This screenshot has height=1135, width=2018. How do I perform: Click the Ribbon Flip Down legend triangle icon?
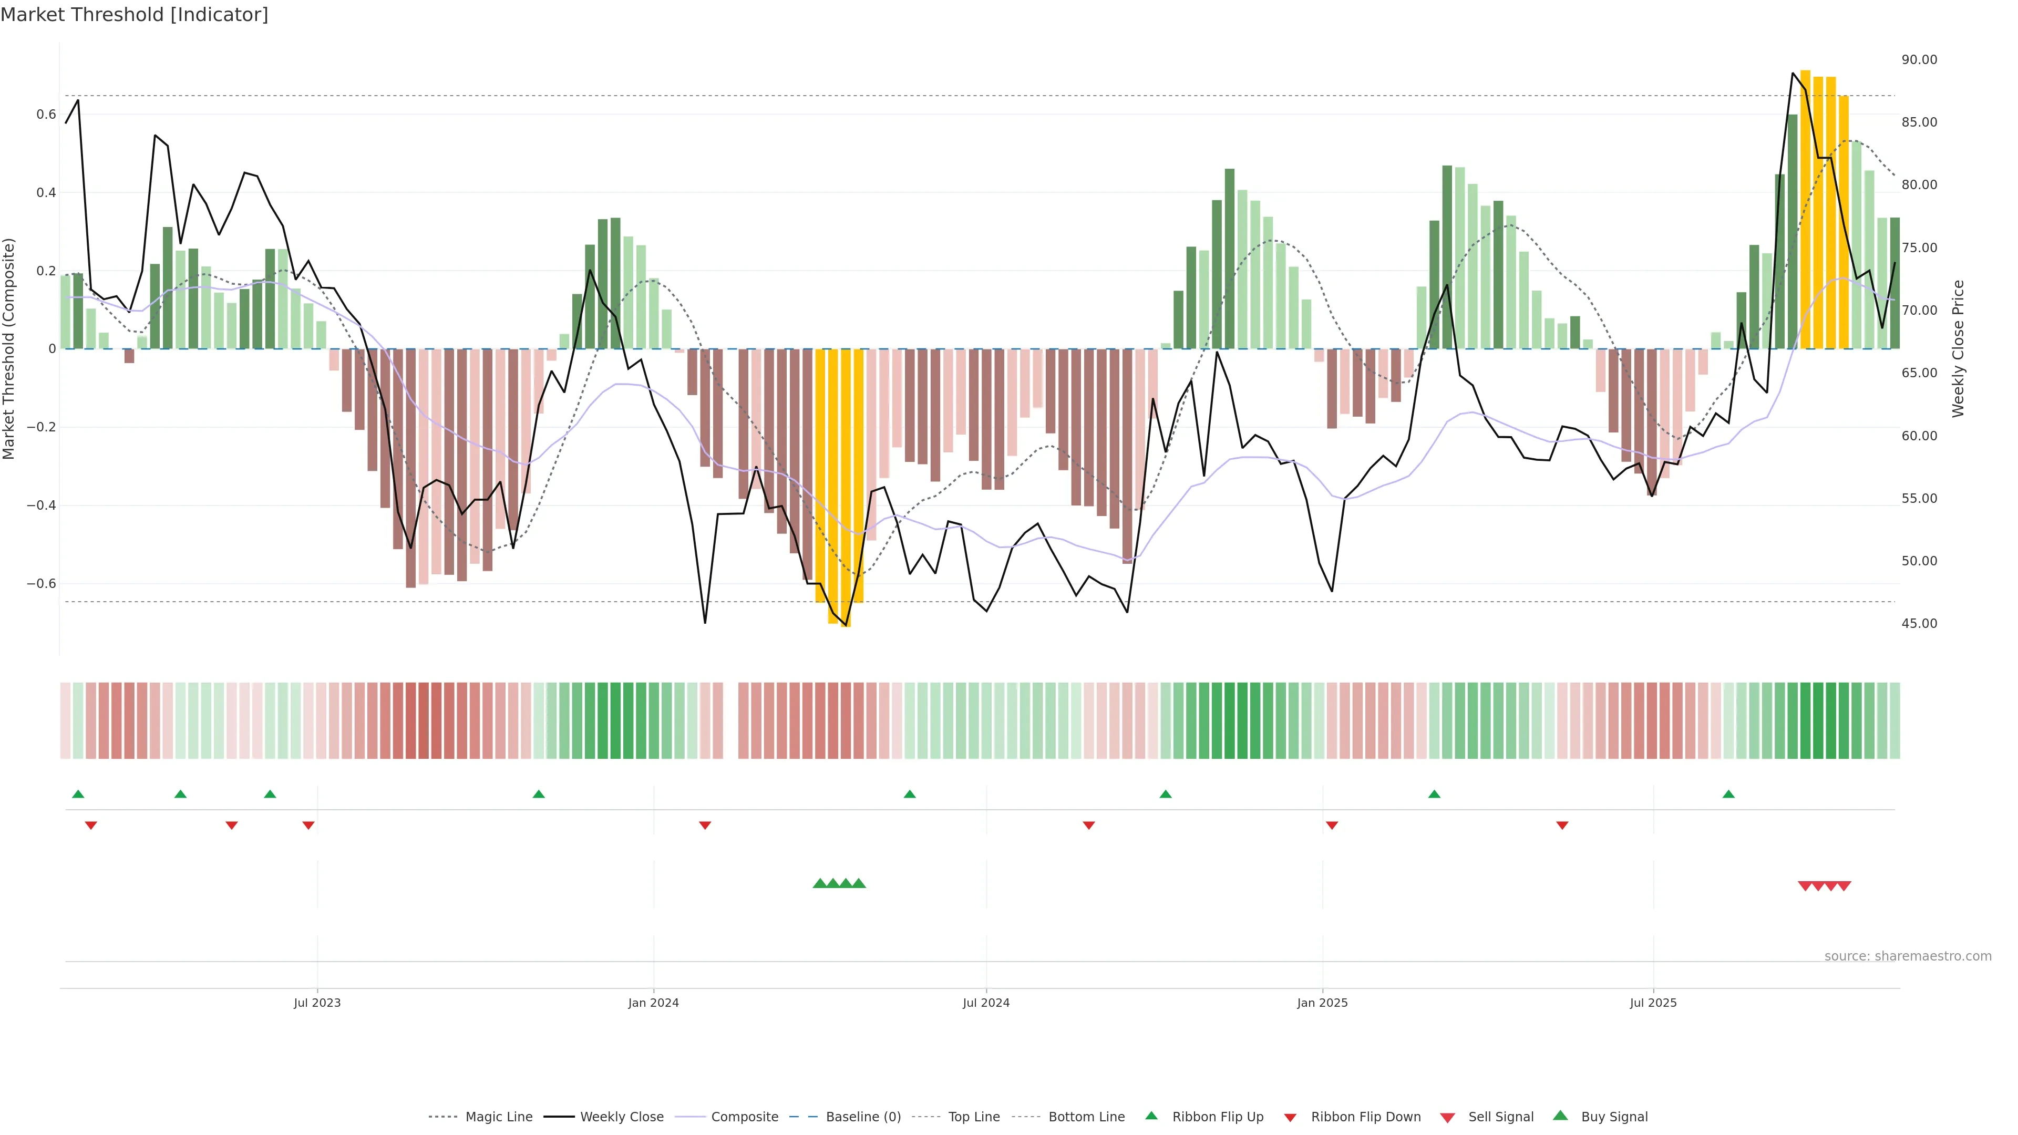coord(1290,1117)
